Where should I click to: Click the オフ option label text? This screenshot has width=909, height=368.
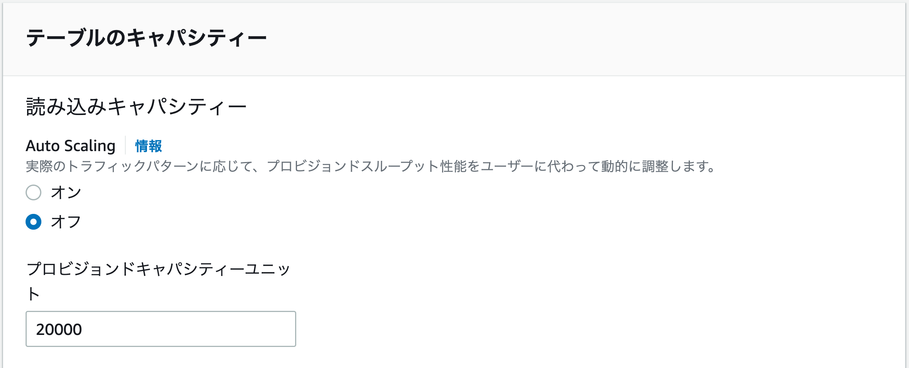[x=65, y=222]
